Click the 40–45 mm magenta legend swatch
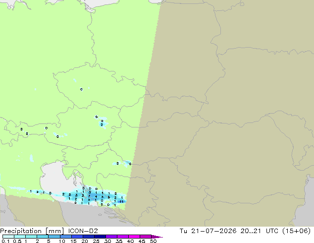This screenshot has width=314, height=243. (x=134, y=237)
